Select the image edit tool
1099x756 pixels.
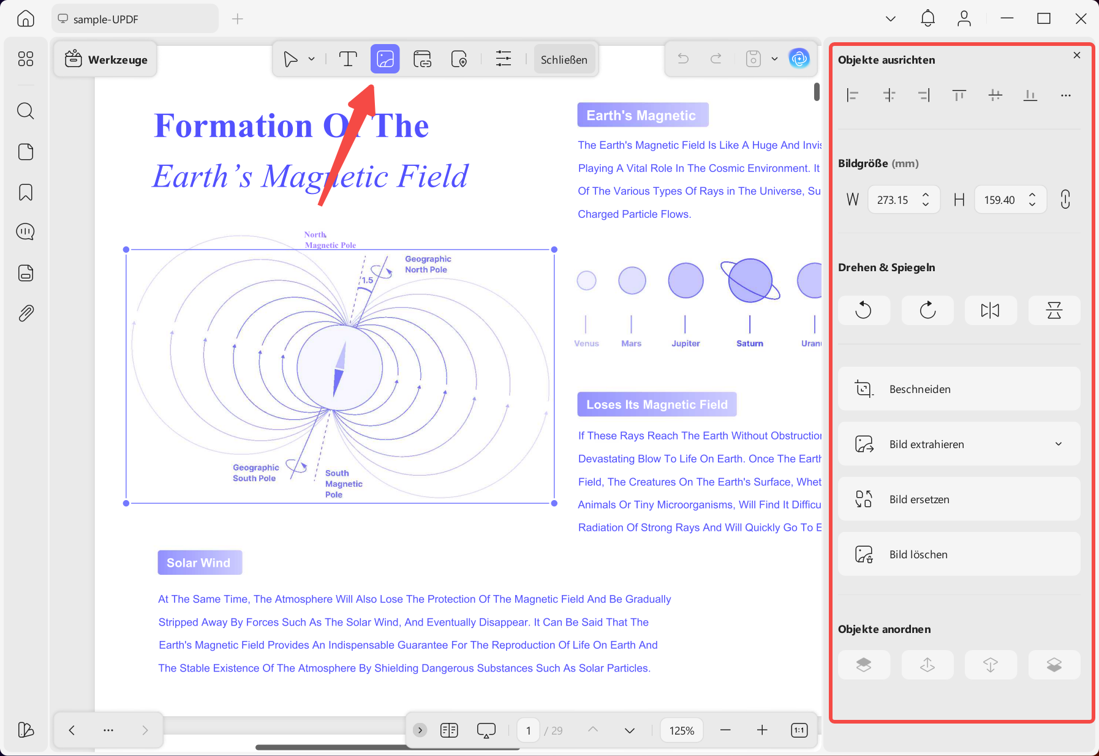[x=385, y=59]
